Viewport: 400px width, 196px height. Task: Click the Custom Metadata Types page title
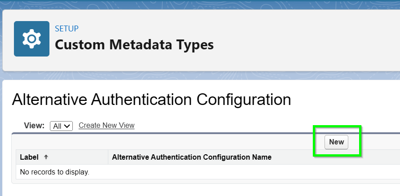click(x=134, y=45)
